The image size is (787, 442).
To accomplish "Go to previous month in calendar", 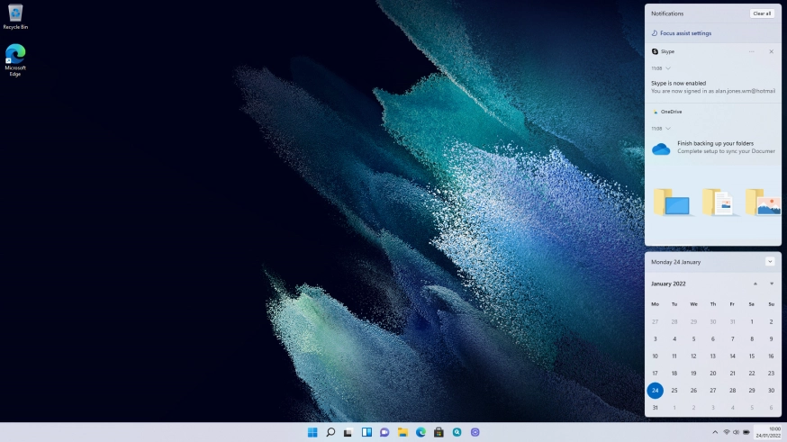I will coord(755,284).
